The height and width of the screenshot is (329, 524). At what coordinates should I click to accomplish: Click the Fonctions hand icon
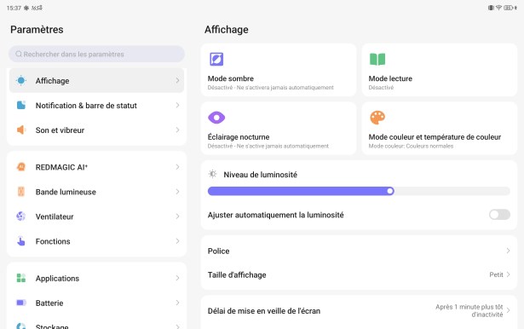coord(21,241)
